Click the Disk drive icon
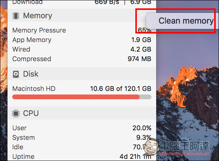 (16, 74)
